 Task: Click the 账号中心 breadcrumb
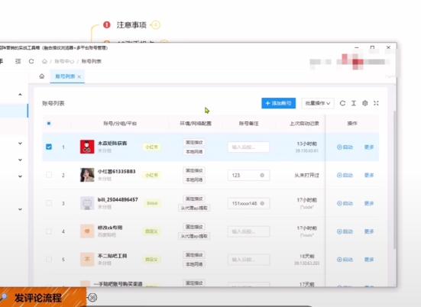[64, 61]
